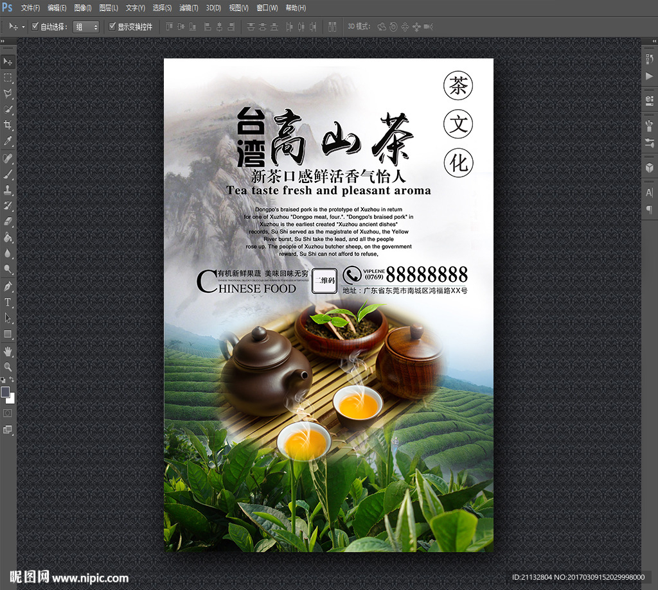Select the Pen tool
Image resolution: width=658 pixels, height=590 pixels.
tap(8, 286)
